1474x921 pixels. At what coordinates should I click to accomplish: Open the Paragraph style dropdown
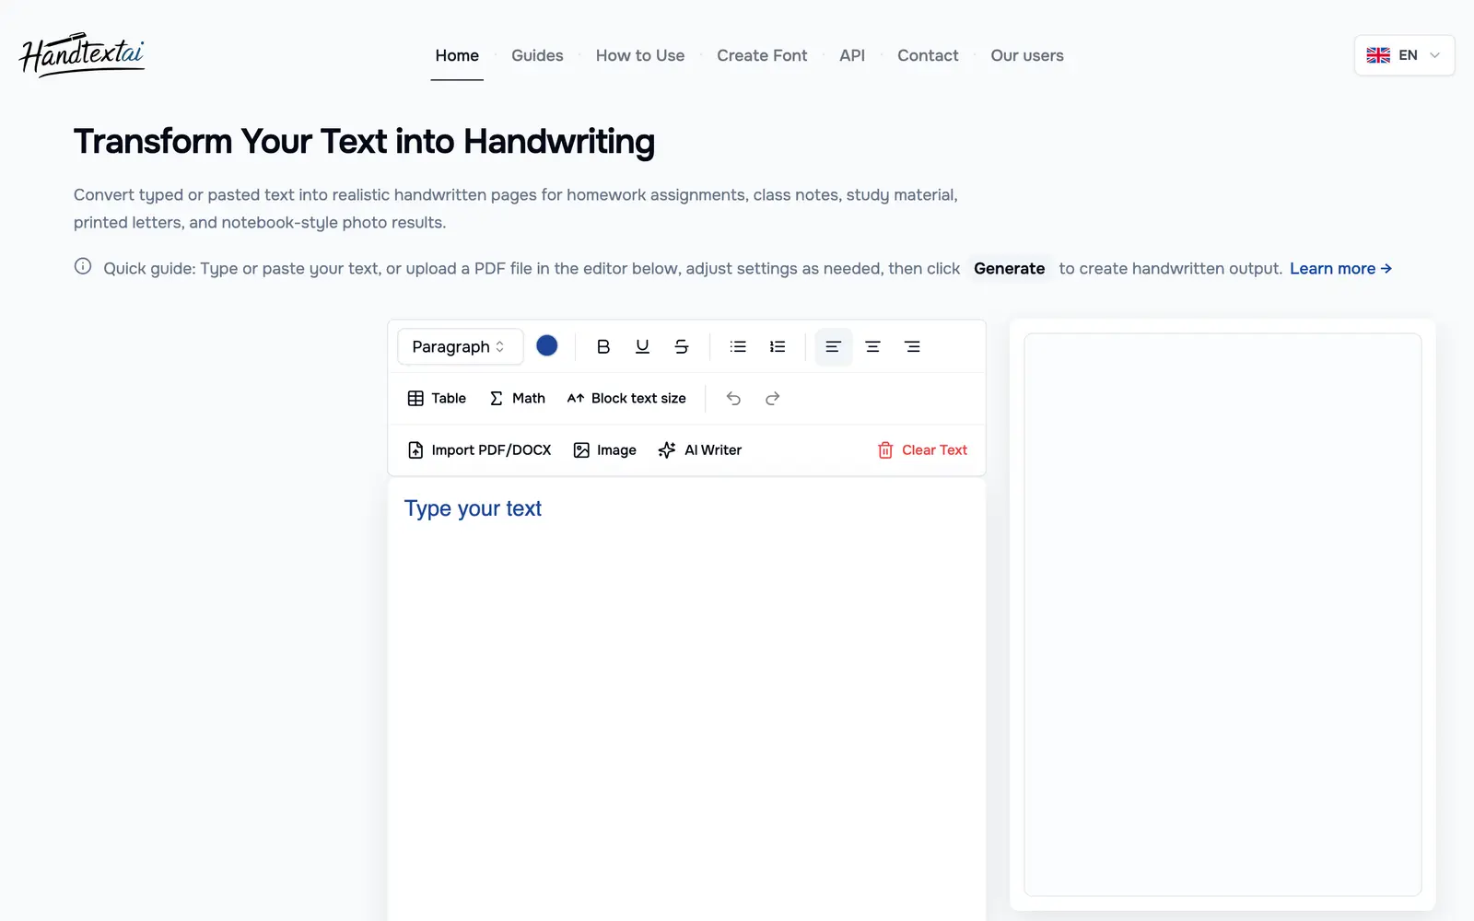460,346
